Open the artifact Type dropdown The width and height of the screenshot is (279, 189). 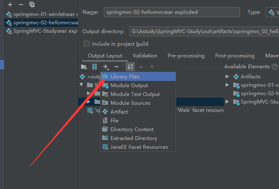tap(272, 12)
